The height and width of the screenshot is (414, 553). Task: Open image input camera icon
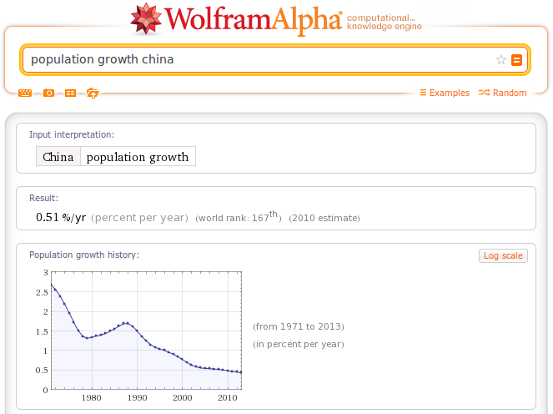coord(48,93)
